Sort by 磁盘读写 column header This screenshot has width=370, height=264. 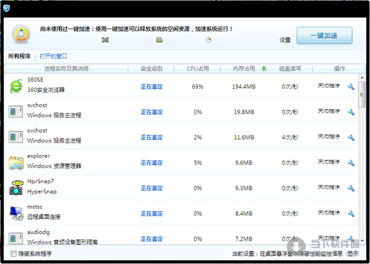(290, 68)
